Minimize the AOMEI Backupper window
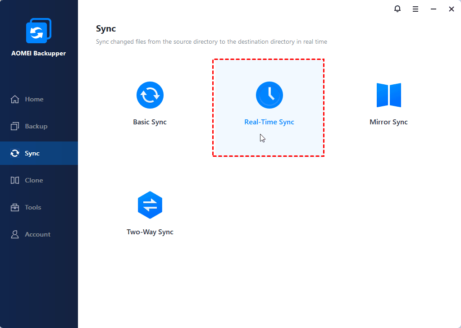Viewport: 461px width, 328px height. pyautogui.click(x=433, y=9)
